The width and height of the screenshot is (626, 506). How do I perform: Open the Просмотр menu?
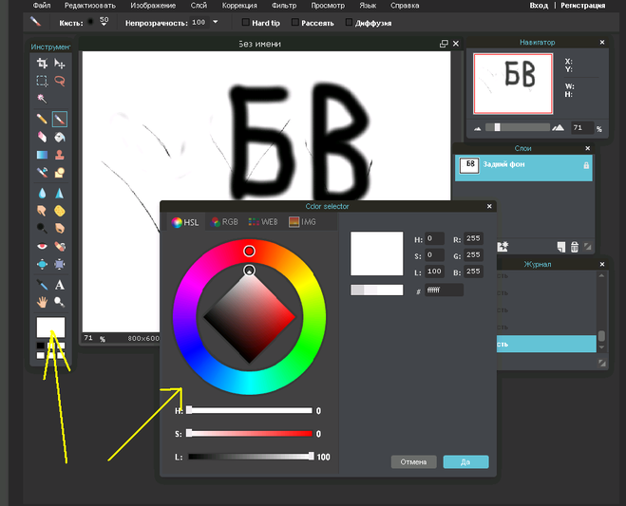point(328,6)
